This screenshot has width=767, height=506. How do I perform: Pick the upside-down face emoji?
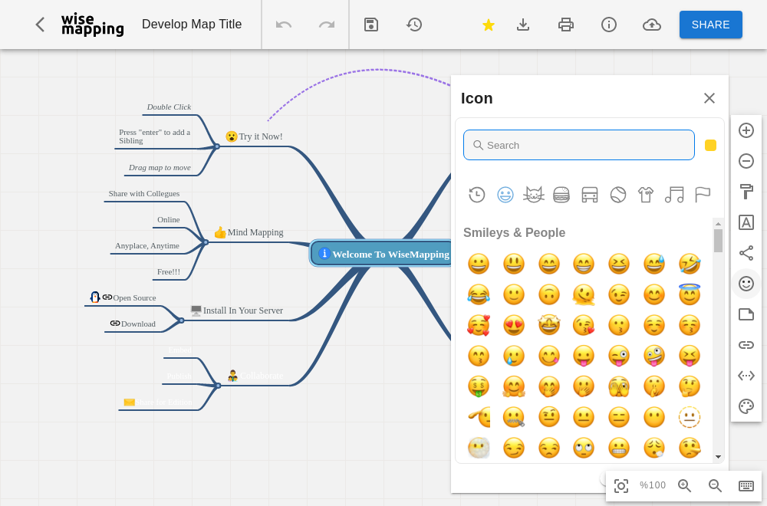pyautogui.click(x=549, y=295)
